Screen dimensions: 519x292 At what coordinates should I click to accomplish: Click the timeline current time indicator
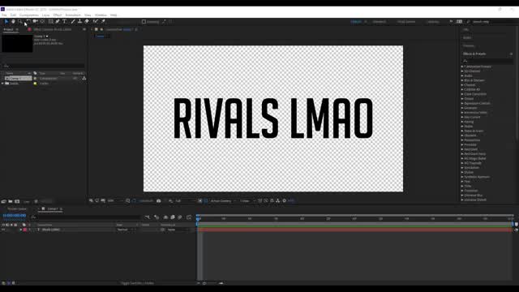coord(198,218)
